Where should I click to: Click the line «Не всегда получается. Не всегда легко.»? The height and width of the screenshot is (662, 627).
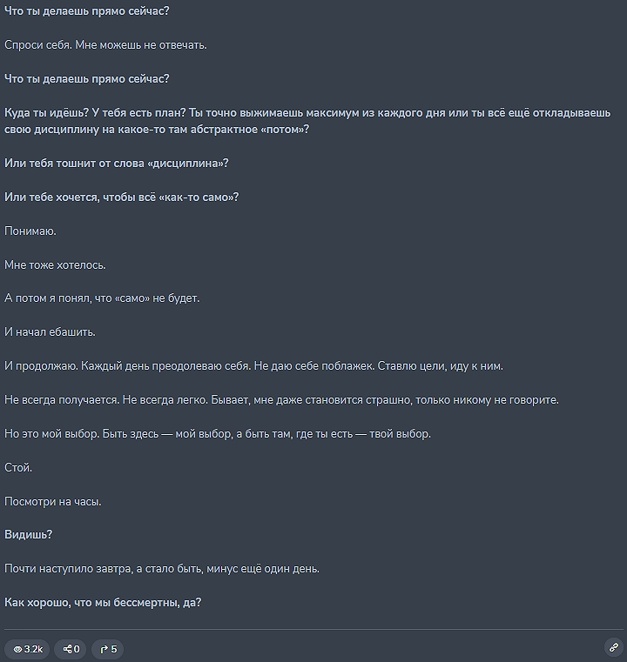(281, 400)
